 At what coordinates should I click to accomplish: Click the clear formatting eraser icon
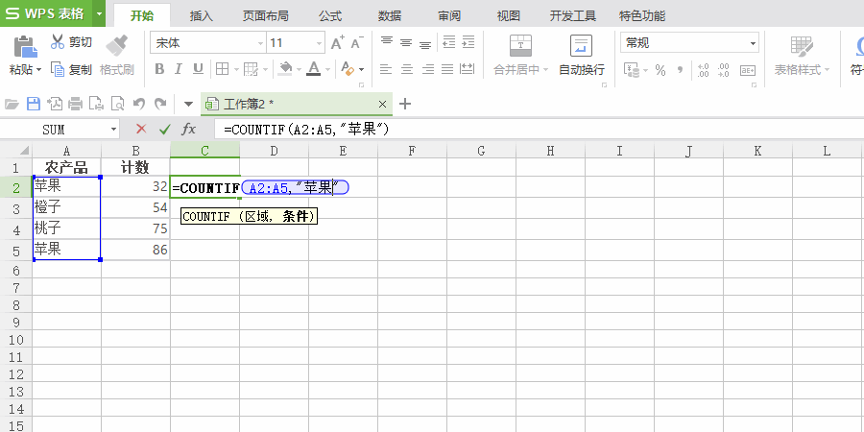pyautogui.click(x=348, y=69)
